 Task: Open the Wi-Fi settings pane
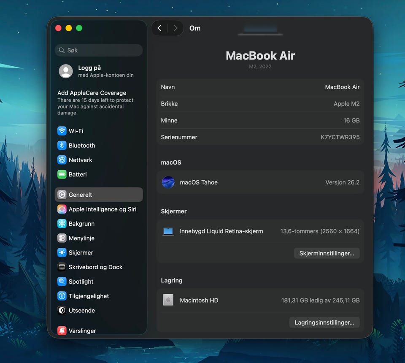(99, 131)
